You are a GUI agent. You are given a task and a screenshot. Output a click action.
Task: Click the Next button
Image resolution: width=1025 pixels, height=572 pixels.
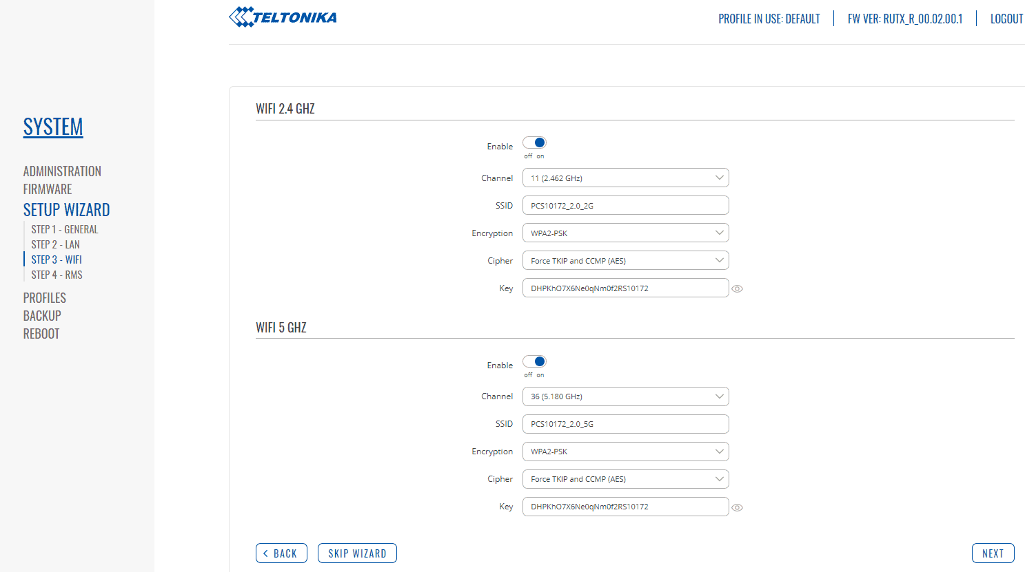coord(993,553)
